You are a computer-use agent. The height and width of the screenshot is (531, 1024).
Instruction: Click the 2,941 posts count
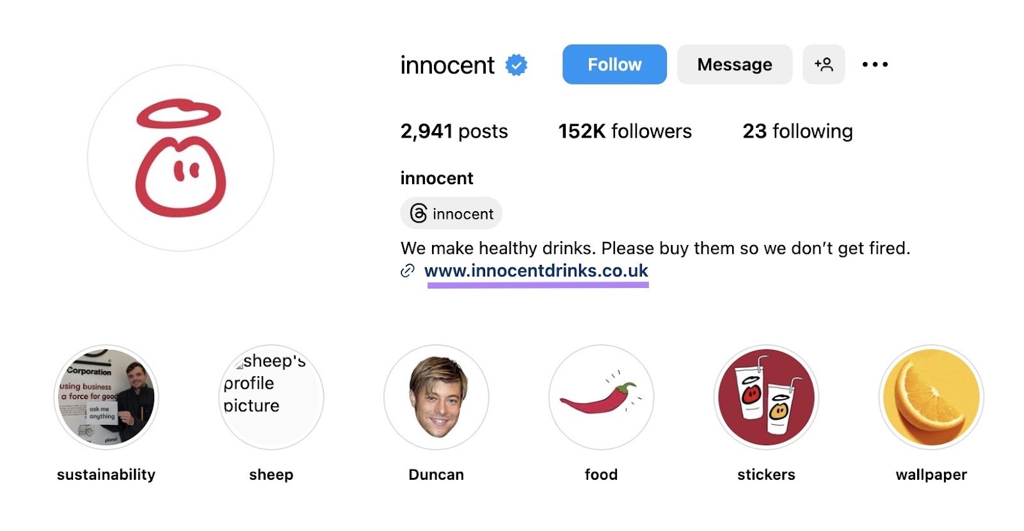coord(454,131)
